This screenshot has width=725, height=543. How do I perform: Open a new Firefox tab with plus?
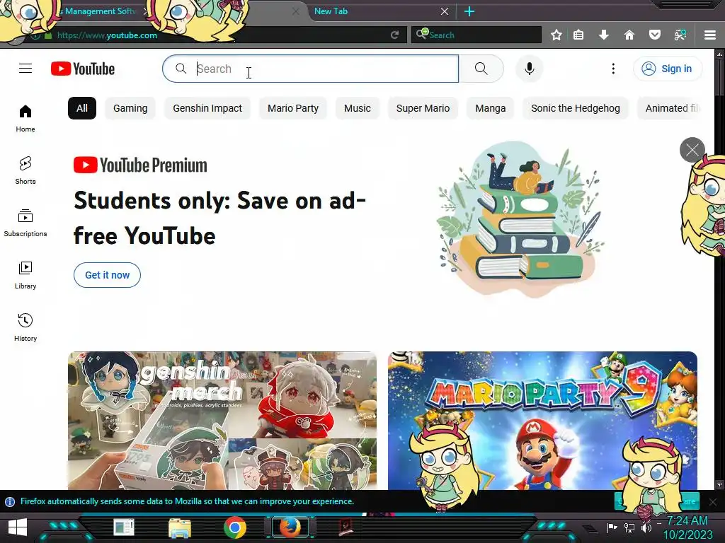(469, 11)
